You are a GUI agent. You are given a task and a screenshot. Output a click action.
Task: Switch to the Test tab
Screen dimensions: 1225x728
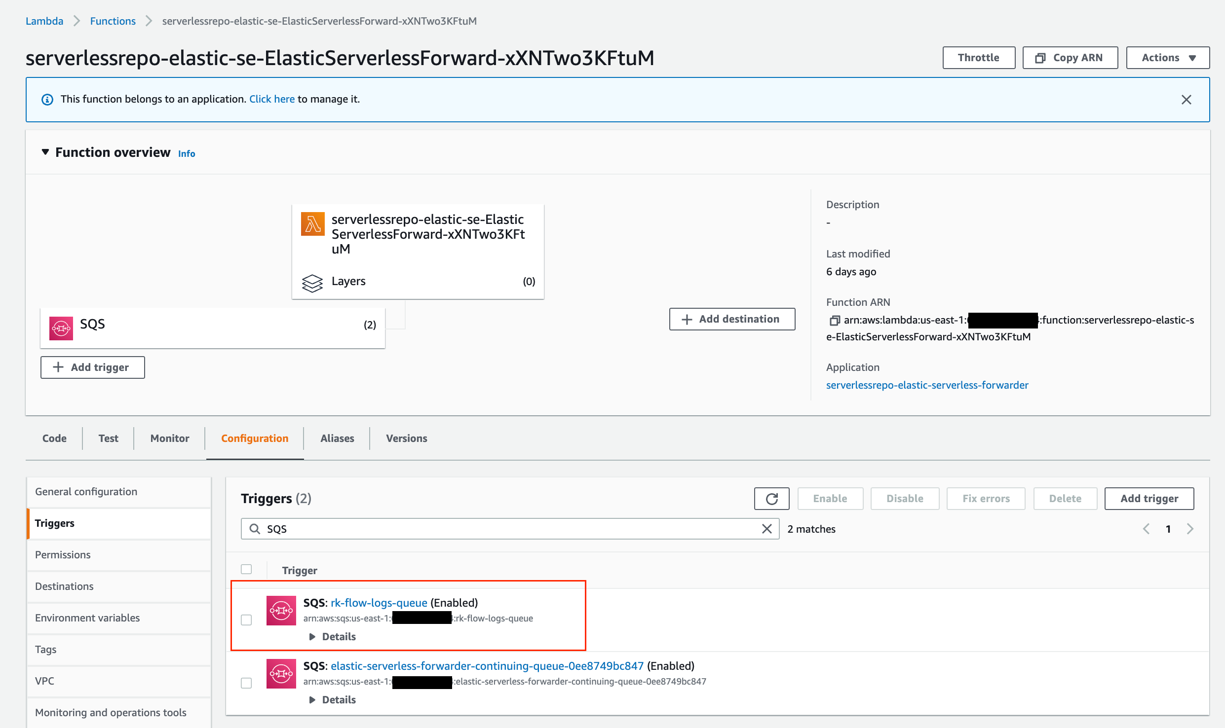(108, 438)
